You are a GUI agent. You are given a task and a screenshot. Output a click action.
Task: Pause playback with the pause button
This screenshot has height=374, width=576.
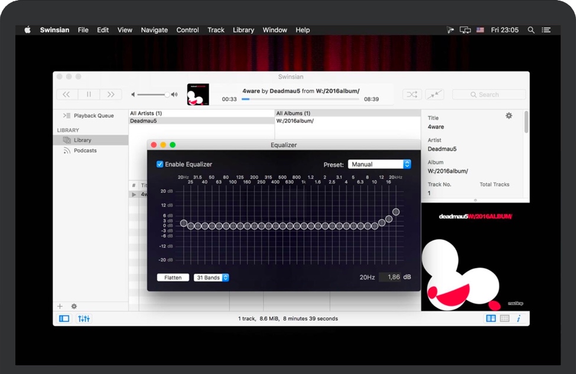pyautogui.click(x=89, y=94)
